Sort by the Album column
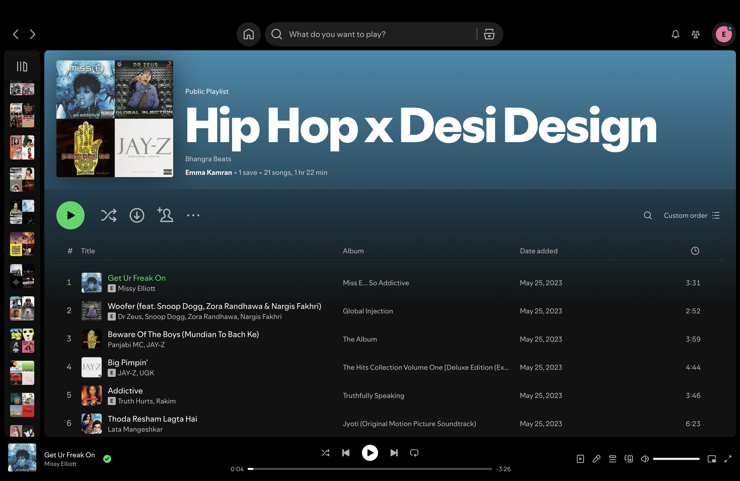The image size is (740, 481). (x=353, y=251)
